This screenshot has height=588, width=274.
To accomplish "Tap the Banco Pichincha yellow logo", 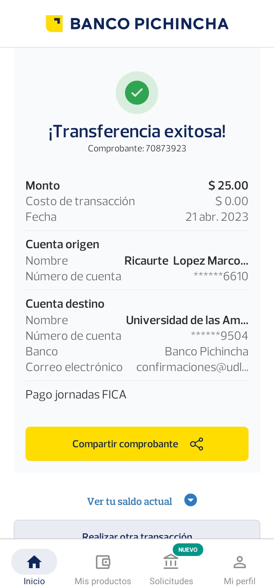I will coord(54,24).
